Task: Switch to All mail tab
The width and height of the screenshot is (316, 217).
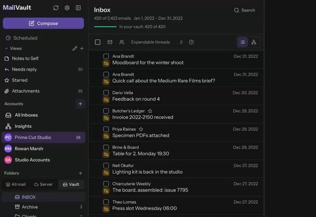Action: point(16,184)
